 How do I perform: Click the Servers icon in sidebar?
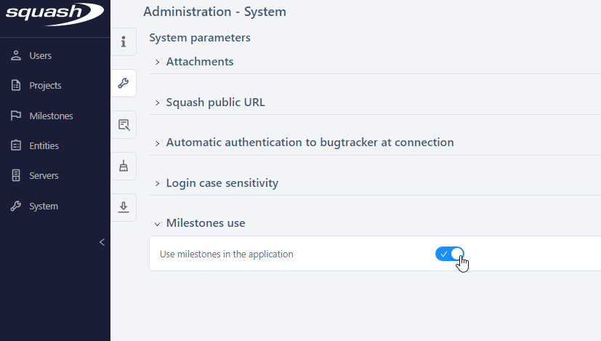(x=16, y=176)
